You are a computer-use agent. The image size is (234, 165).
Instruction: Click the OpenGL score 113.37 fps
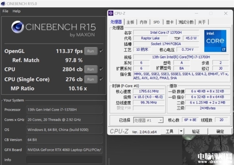pos(69,51)
